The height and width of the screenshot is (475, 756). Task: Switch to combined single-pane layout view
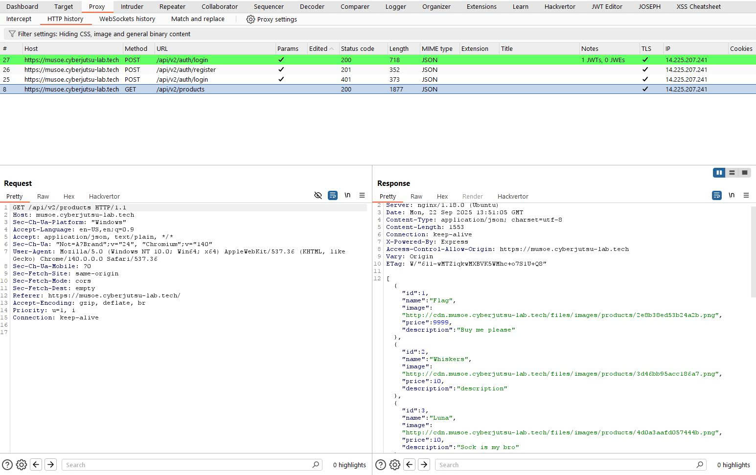pyautogui.click(x=745, y=172)
